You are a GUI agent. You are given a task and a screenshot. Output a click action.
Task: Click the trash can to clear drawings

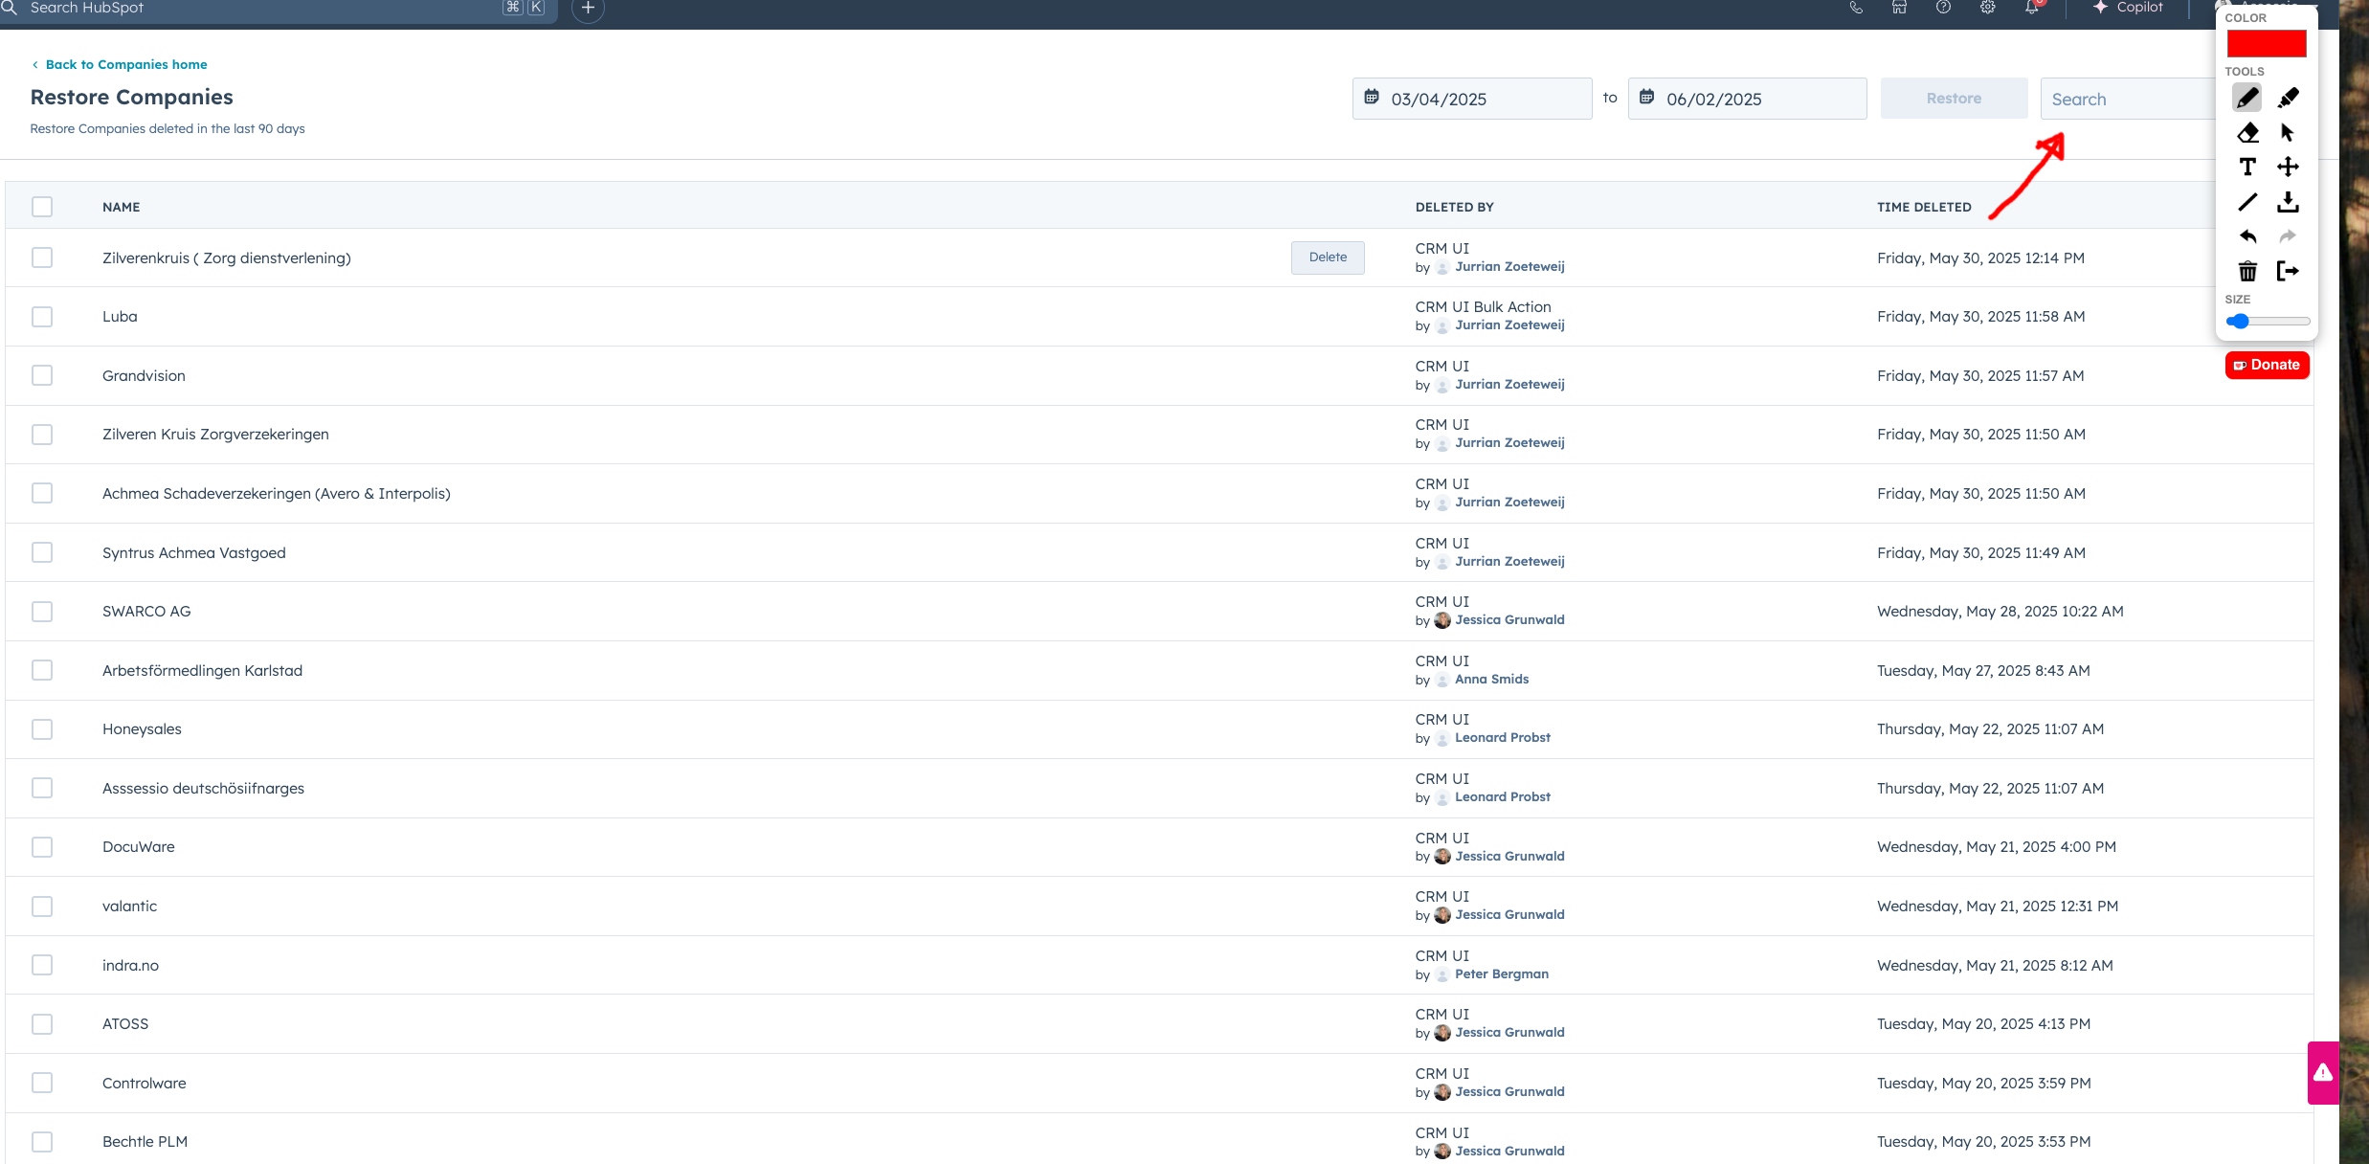[x=2247, y=271]
